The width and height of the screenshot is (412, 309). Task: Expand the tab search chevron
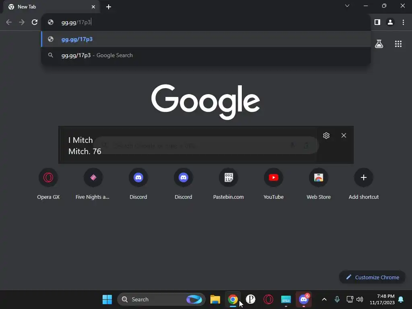[x=347, y=6]
